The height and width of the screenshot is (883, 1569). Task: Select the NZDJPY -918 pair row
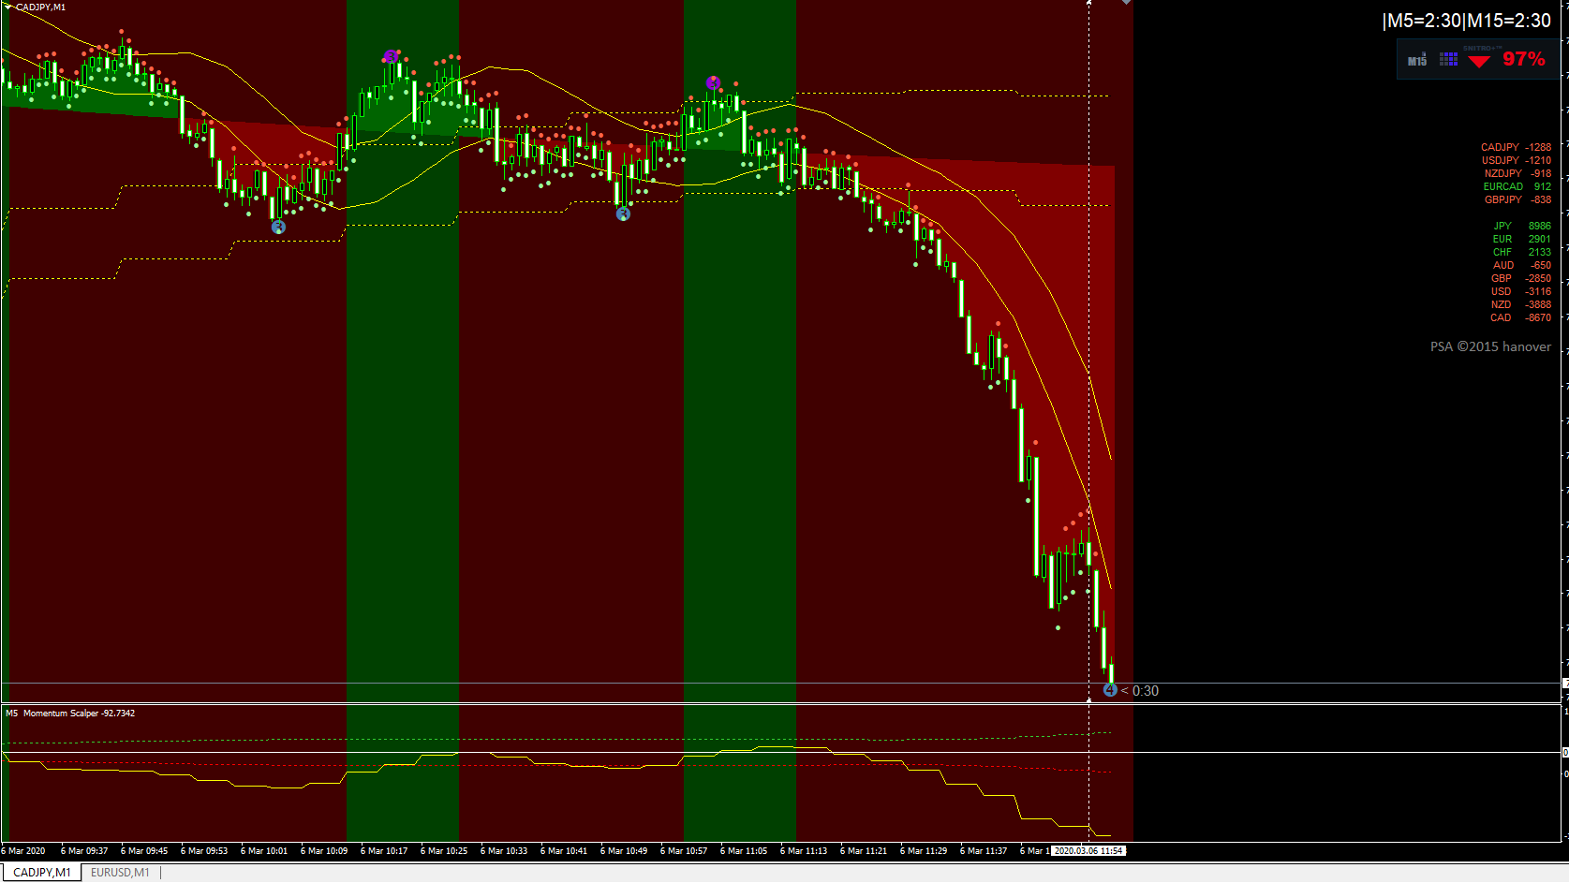[1517, 173]
